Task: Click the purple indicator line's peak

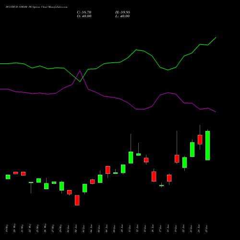Action: pyautogui.click(x=80, y=71)
